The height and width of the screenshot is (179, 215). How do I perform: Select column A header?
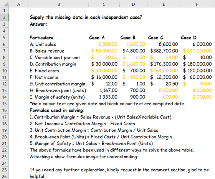pos(19,4)
